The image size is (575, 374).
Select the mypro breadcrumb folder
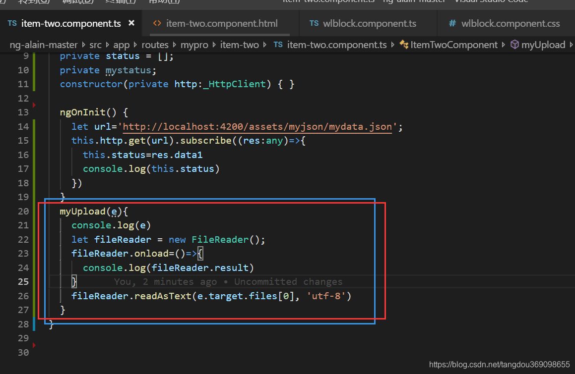194,45
